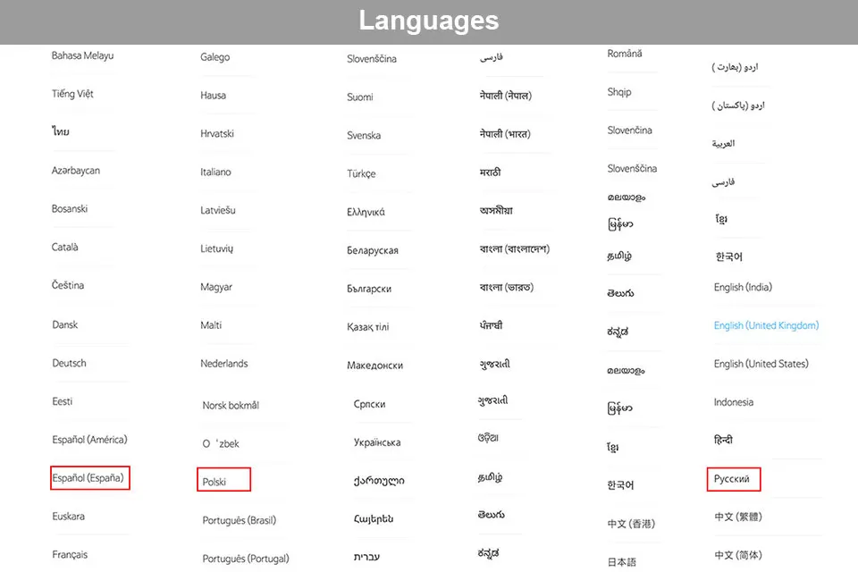Select English (India)
Viewport: 858px width, 572px height.
pyautogui.click(x=743, y=288)
